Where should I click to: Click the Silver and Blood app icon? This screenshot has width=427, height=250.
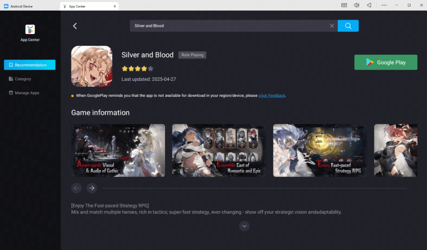tap(92, 66)
